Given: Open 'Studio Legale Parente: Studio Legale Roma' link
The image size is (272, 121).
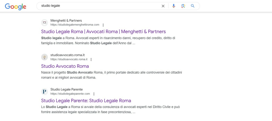Looking at the screenshot, I should (86, 101).
